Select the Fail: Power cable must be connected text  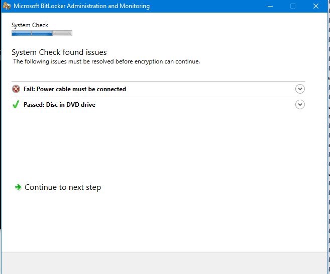click(x=75, y=89)
